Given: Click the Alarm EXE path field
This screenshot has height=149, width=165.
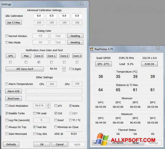Looking at the screenshot, I should pyautogui.click(x=54, y=91).
